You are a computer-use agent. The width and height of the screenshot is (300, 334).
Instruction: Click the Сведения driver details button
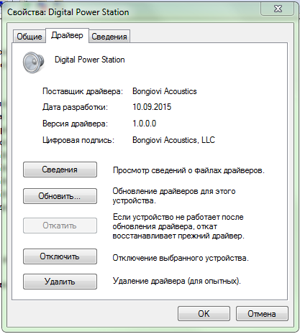click(x=60, y=170)
